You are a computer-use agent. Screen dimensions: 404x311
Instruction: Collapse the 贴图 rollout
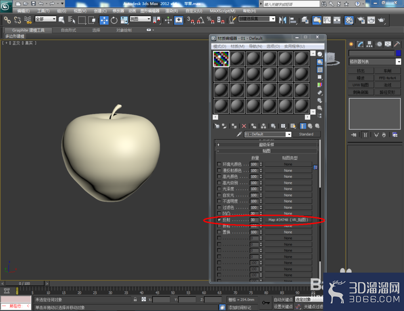(x=266, y=151)
